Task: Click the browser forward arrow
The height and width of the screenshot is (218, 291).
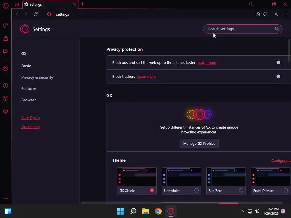Action: click(26, 14)
